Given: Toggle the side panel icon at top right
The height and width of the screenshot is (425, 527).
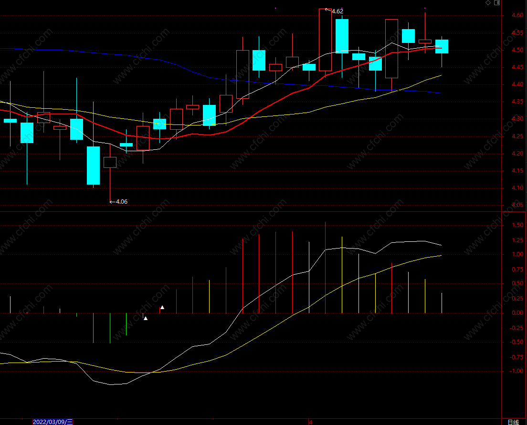Looking at the screenshot, I should [x=497, y=3].
